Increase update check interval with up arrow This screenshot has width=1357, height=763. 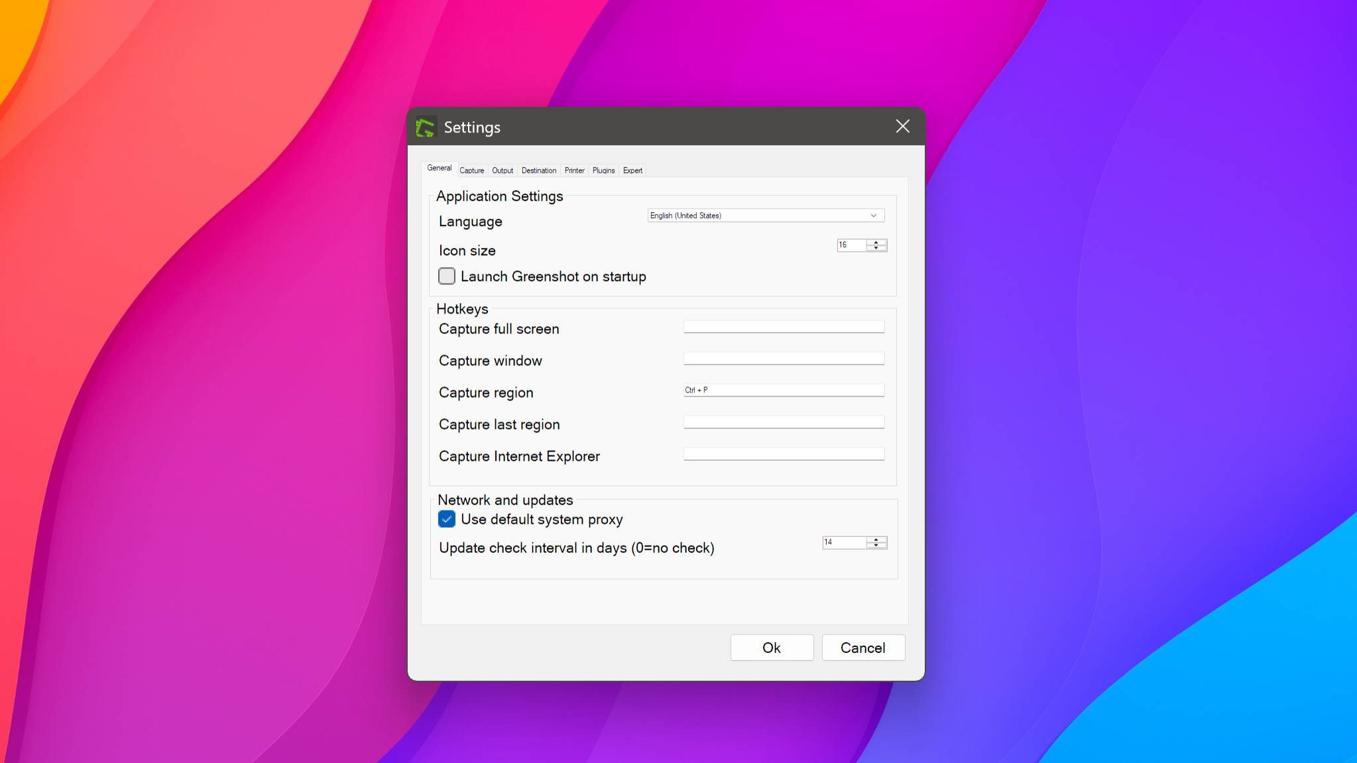click(876, 540)
